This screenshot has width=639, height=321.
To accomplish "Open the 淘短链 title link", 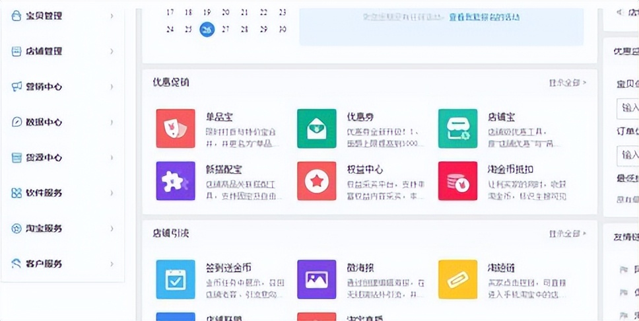I will [x=501, y=268].
